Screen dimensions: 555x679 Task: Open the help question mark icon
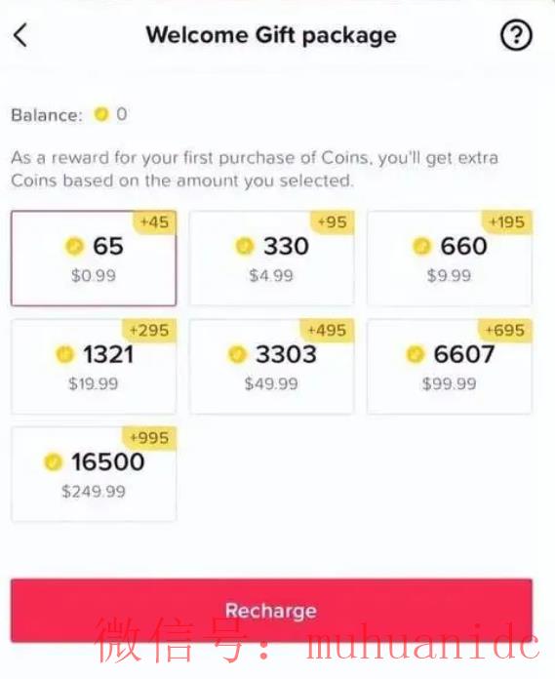tap(516, 35)
